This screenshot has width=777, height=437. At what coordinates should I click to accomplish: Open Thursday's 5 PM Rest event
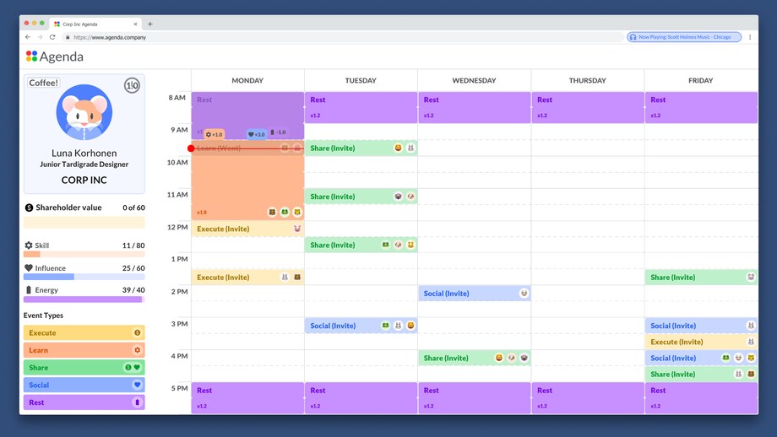(587, 398)
